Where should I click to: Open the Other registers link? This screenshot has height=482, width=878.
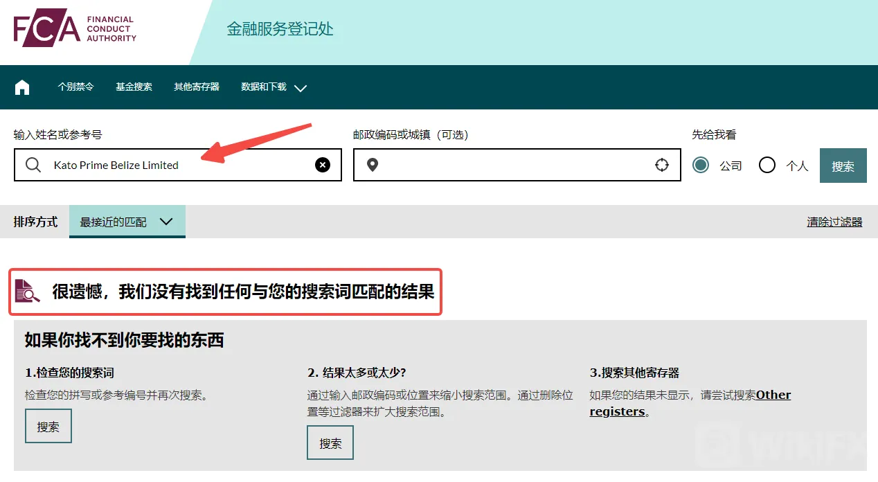pyautogui.click(x=690, y=403)
